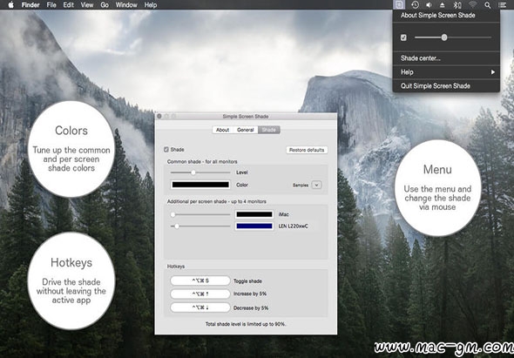Expand the Help submenu arrow
514x358 pixels.
point(493,72)
